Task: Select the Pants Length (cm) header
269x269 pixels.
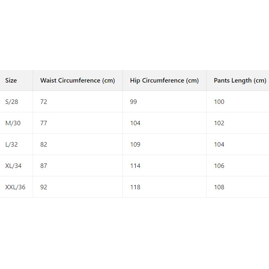Action: pyautogui.click(x=240, y=81)
